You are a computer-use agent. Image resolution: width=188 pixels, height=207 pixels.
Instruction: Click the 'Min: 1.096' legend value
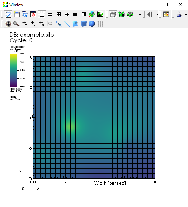(16, 91)
